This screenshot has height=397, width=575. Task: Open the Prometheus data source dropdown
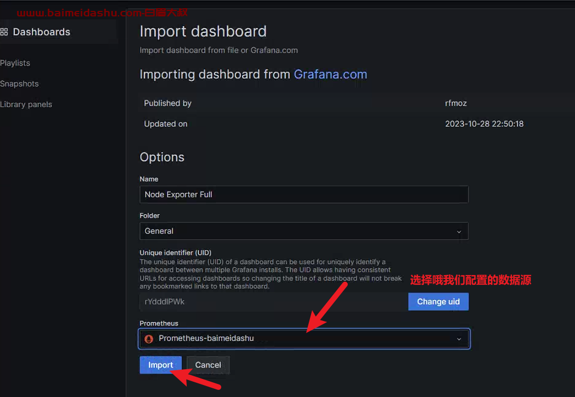[304, 339]
